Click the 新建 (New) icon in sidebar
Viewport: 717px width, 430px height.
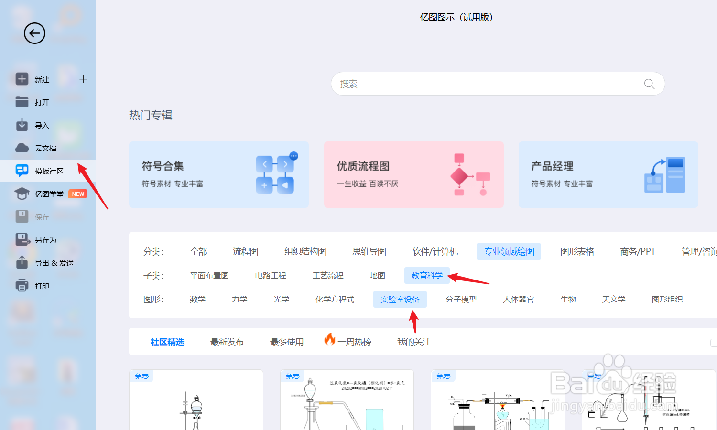click(22, 79)
